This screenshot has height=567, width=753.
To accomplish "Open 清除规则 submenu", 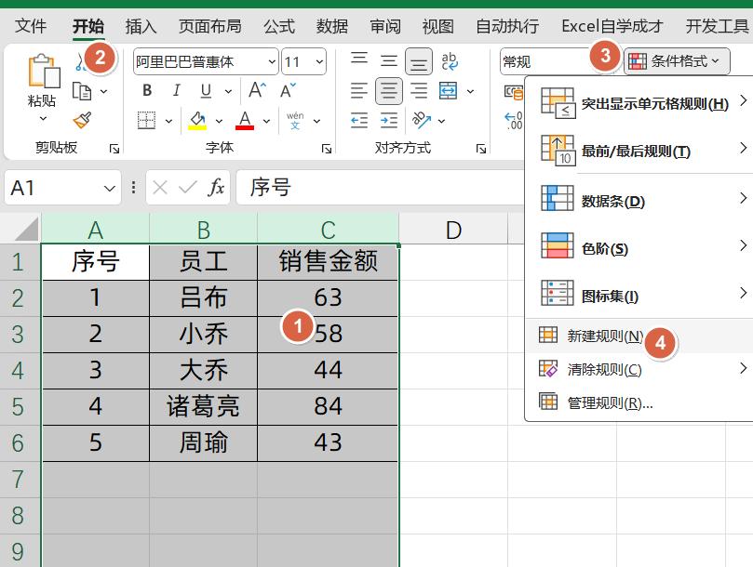I will pyautogui.click(x=639, y=369).
